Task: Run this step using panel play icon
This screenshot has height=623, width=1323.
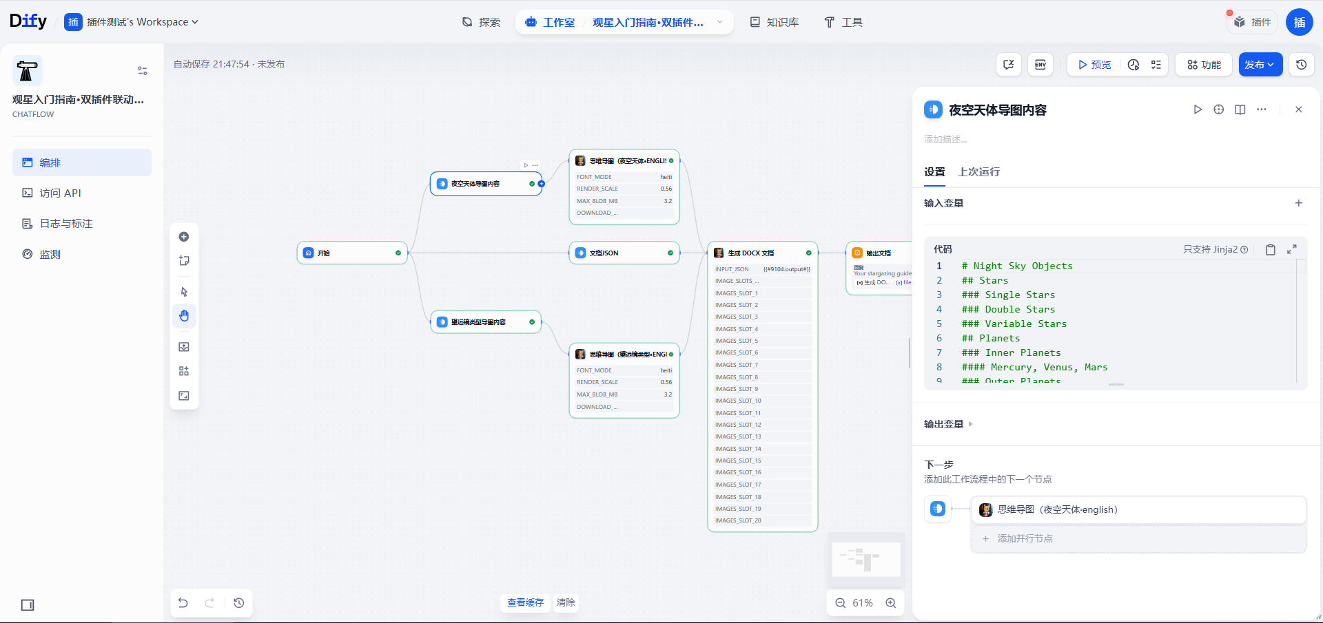Action: (1198, 109)
